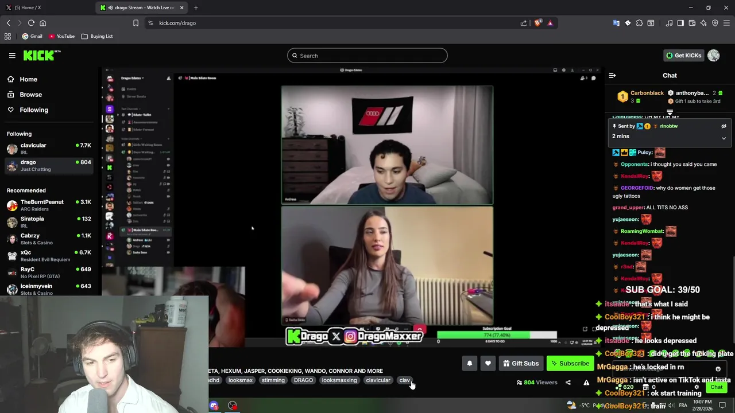Select the drago Stream browser tab

tap(141, 7)
